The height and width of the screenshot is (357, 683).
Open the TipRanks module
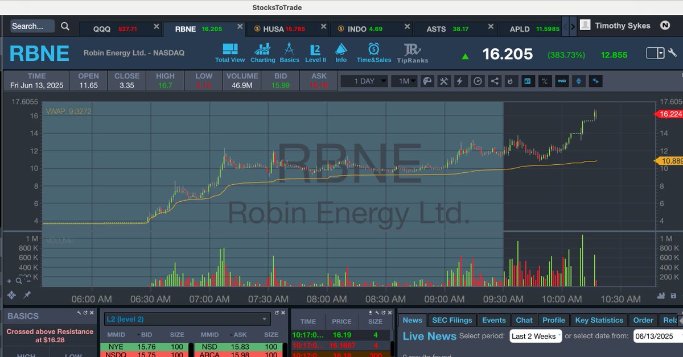(413, 53)
